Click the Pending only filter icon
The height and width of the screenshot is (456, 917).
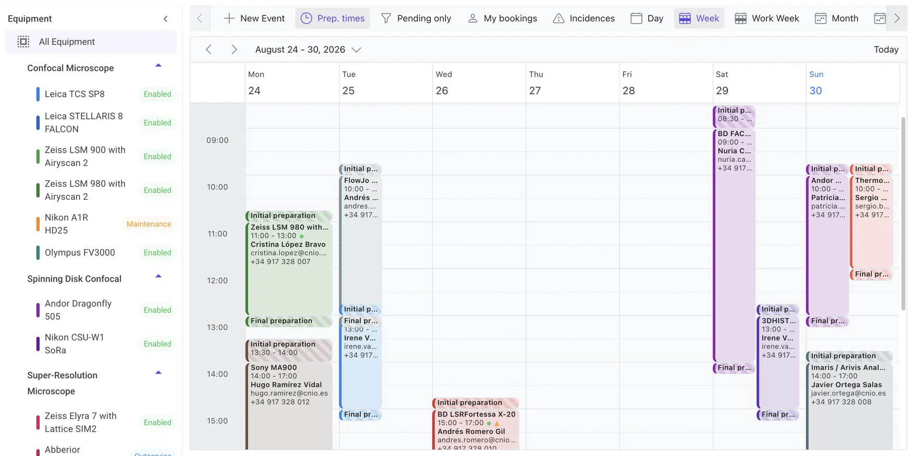[x=386, y=18]
